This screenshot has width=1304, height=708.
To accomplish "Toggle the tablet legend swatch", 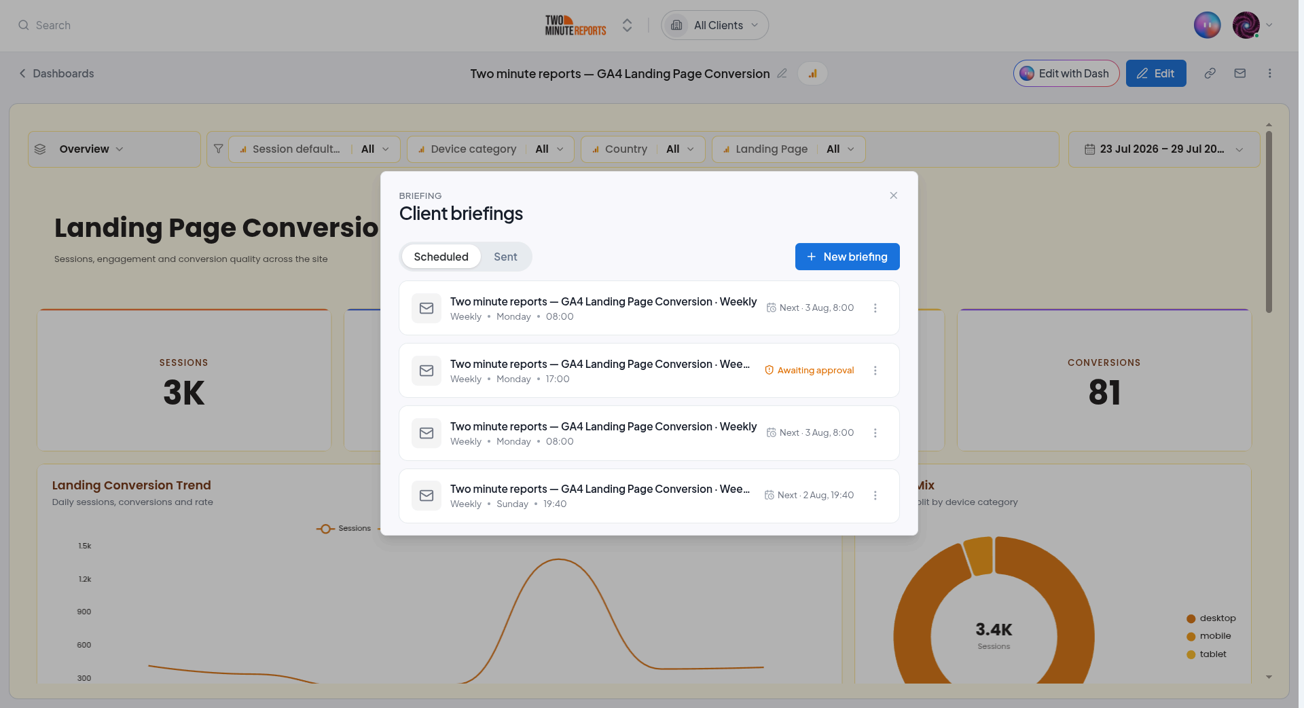I will coord(1191,655).
